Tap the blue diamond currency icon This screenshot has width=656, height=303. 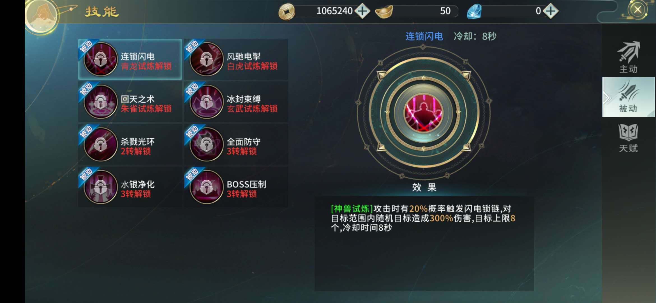click(x=474, y=12)
